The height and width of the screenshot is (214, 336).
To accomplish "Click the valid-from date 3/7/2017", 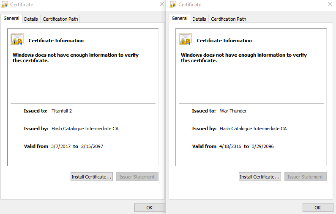I will click(61, 146).
